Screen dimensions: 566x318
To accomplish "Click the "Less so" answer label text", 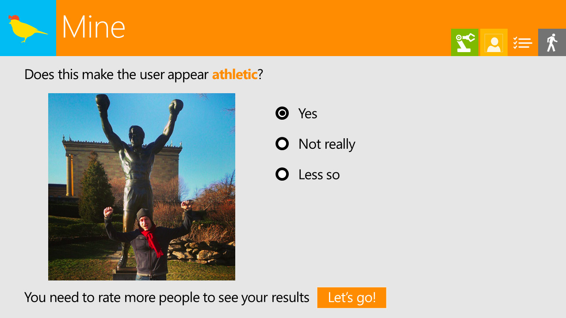I will pos(319,174).
